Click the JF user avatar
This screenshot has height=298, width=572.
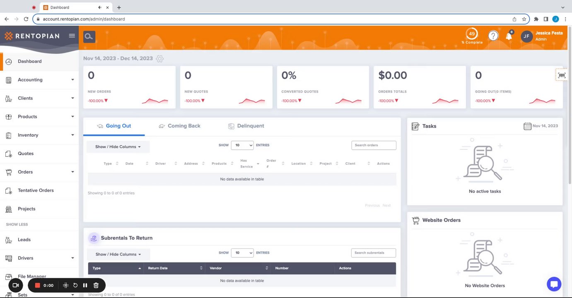(x=526, y=36)
